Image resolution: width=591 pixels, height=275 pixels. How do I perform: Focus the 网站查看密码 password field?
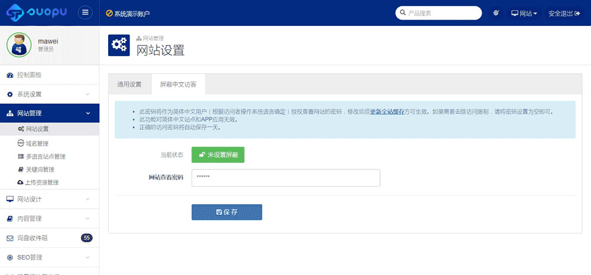point(285,178)
